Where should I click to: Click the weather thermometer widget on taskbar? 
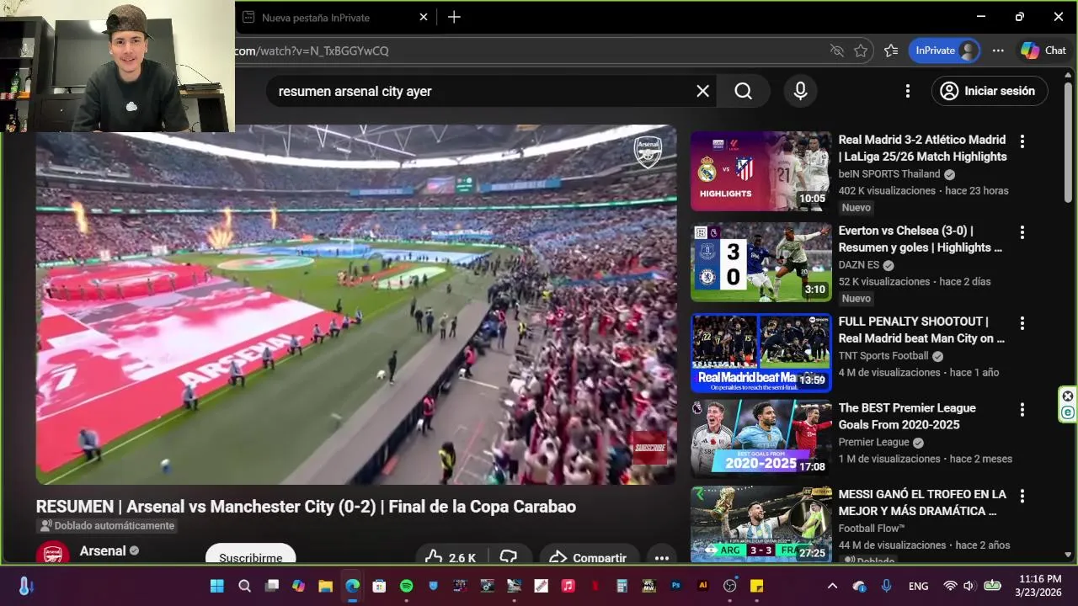click(26, 586)
